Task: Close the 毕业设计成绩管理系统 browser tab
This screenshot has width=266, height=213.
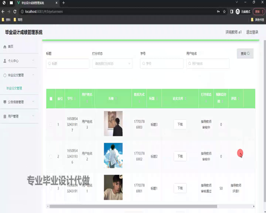Action: 56,3
